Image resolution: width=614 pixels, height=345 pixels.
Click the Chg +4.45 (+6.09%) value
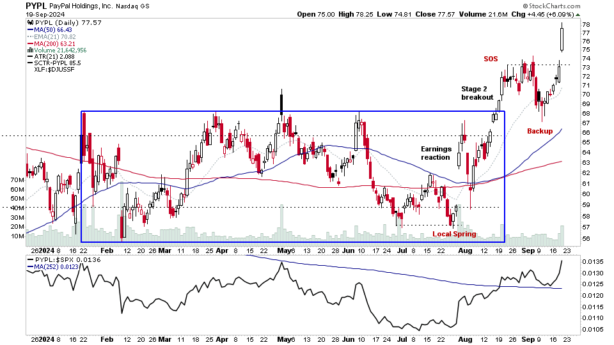pyautogui.click(x=543, y=15)
